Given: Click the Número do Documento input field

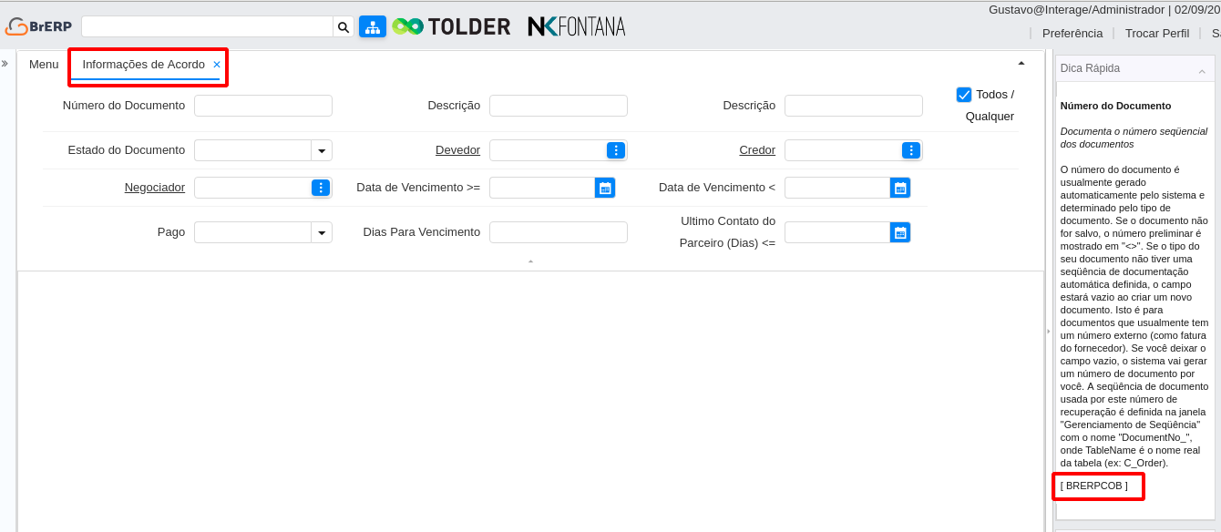Looking at the screenshot, I should coord(263,105).
